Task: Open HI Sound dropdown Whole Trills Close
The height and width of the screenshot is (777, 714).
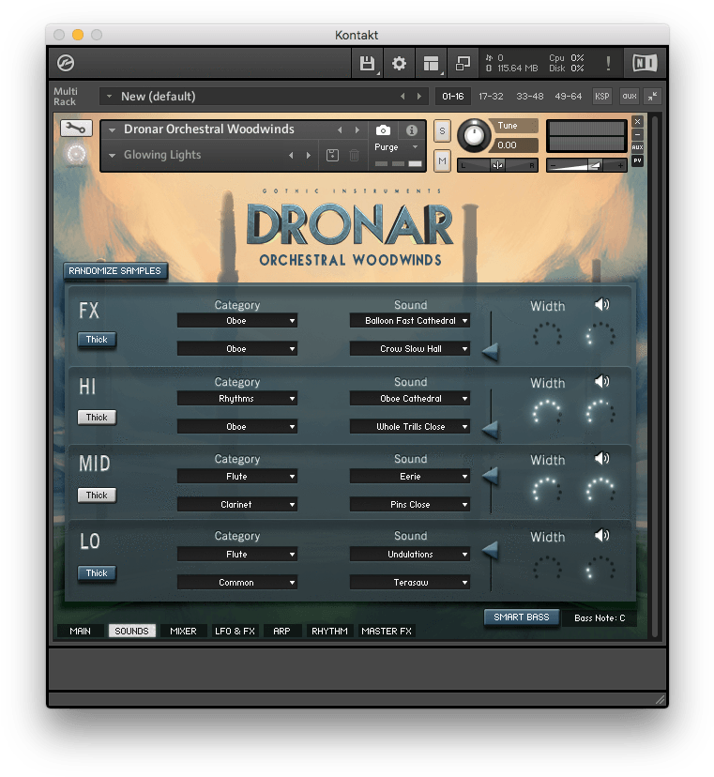Action: pyautogui.click(x=410, y=427)
